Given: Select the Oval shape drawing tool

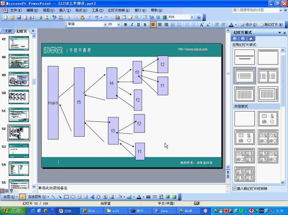Looking at the screenshot, I should pos(73,197).
